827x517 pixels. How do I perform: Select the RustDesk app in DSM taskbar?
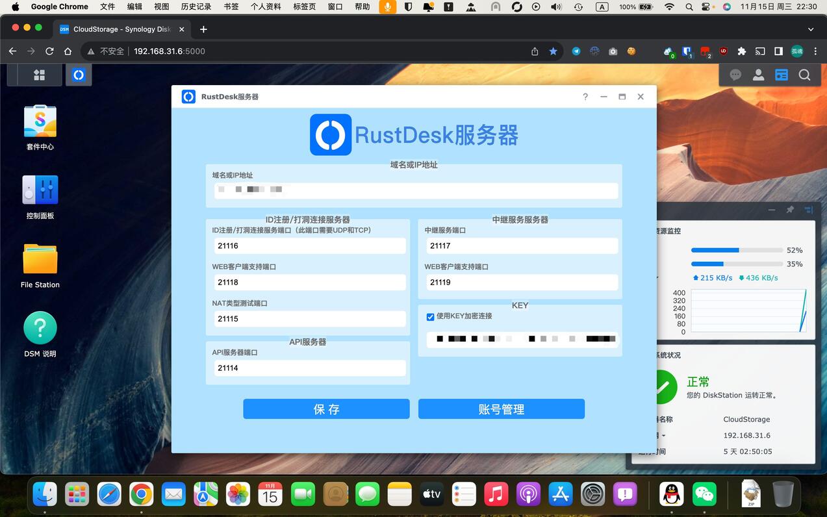(79, 75)
